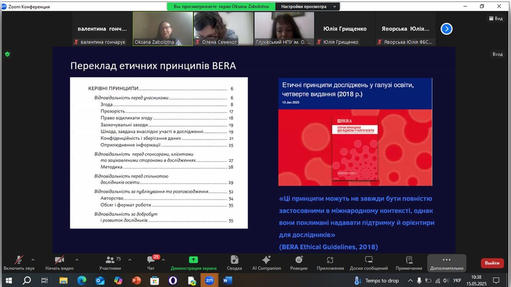Open volume speaker tray icon
Viewport: 511px width, 287px height.
(446, 281)
